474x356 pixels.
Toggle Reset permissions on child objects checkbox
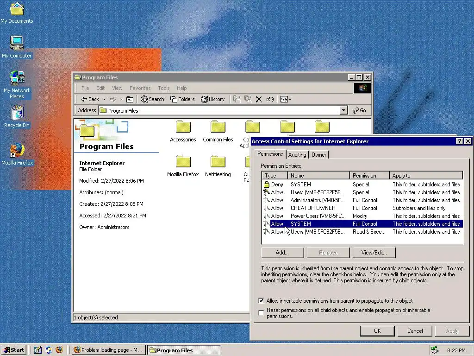click(x=261, y=313)
